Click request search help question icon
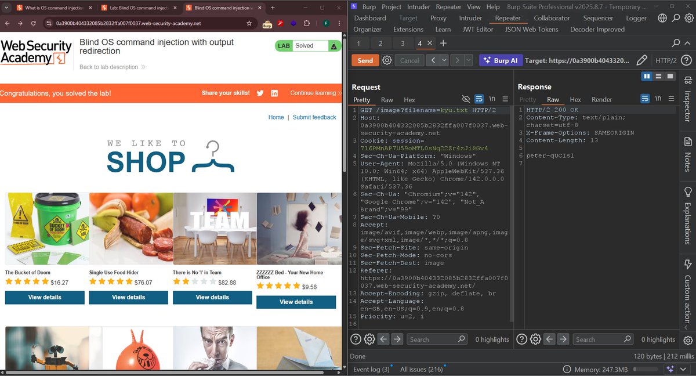This screenshot has width=696, height=376. [356, 339]
